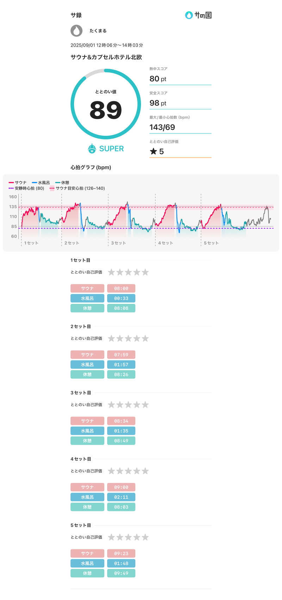Rate set 1 with the first star
Image resolution: width=282 pixels, height=600 pixels.
point(111,272)
